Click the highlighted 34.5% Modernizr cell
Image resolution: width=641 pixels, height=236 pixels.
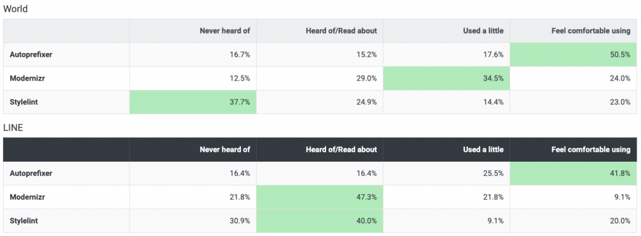pyautogui.click(x=446, y=78)
